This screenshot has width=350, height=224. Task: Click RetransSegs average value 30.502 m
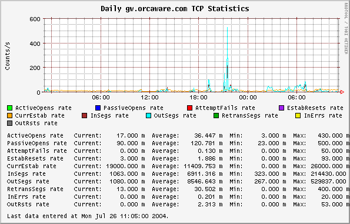[x=208, y=189]
